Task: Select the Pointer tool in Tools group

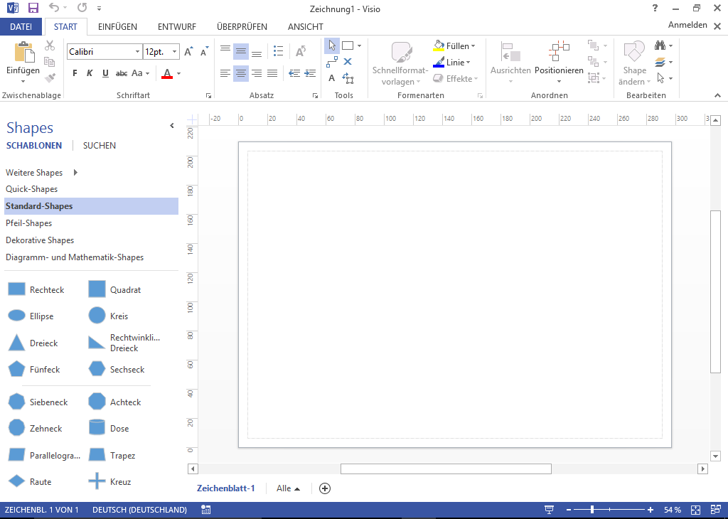Action: tap(332, 46)
